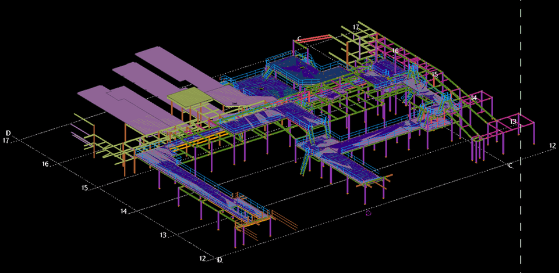559x273 pixels.
Task: Click the D grid label above left 17
Action: (8, 133)
